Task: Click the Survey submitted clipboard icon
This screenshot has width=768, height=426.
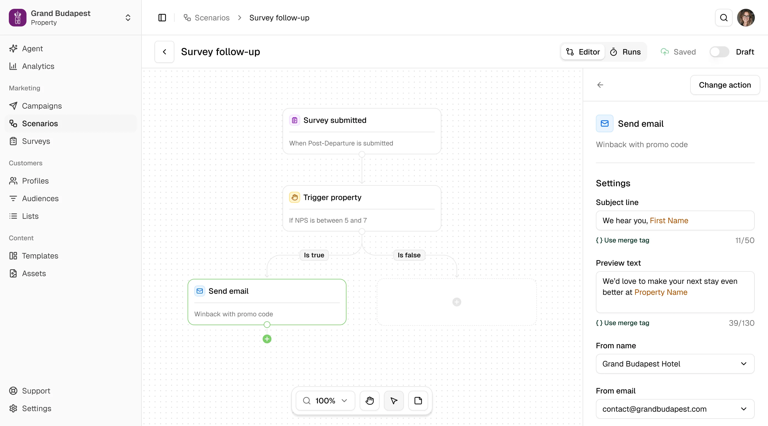Action: (x=295, y=120)
